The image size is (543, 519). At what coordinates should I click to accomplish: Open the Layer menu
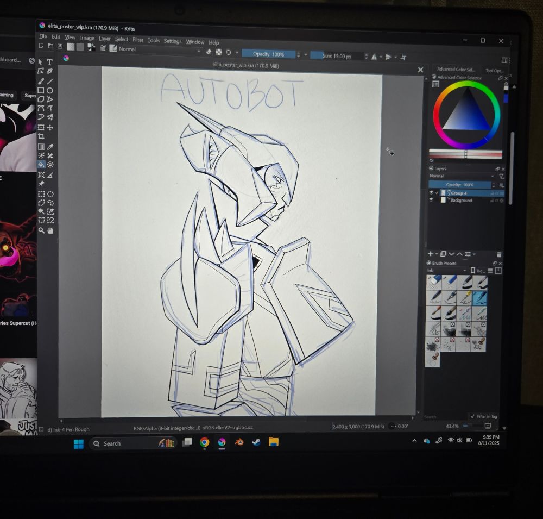tap(105, 39)
